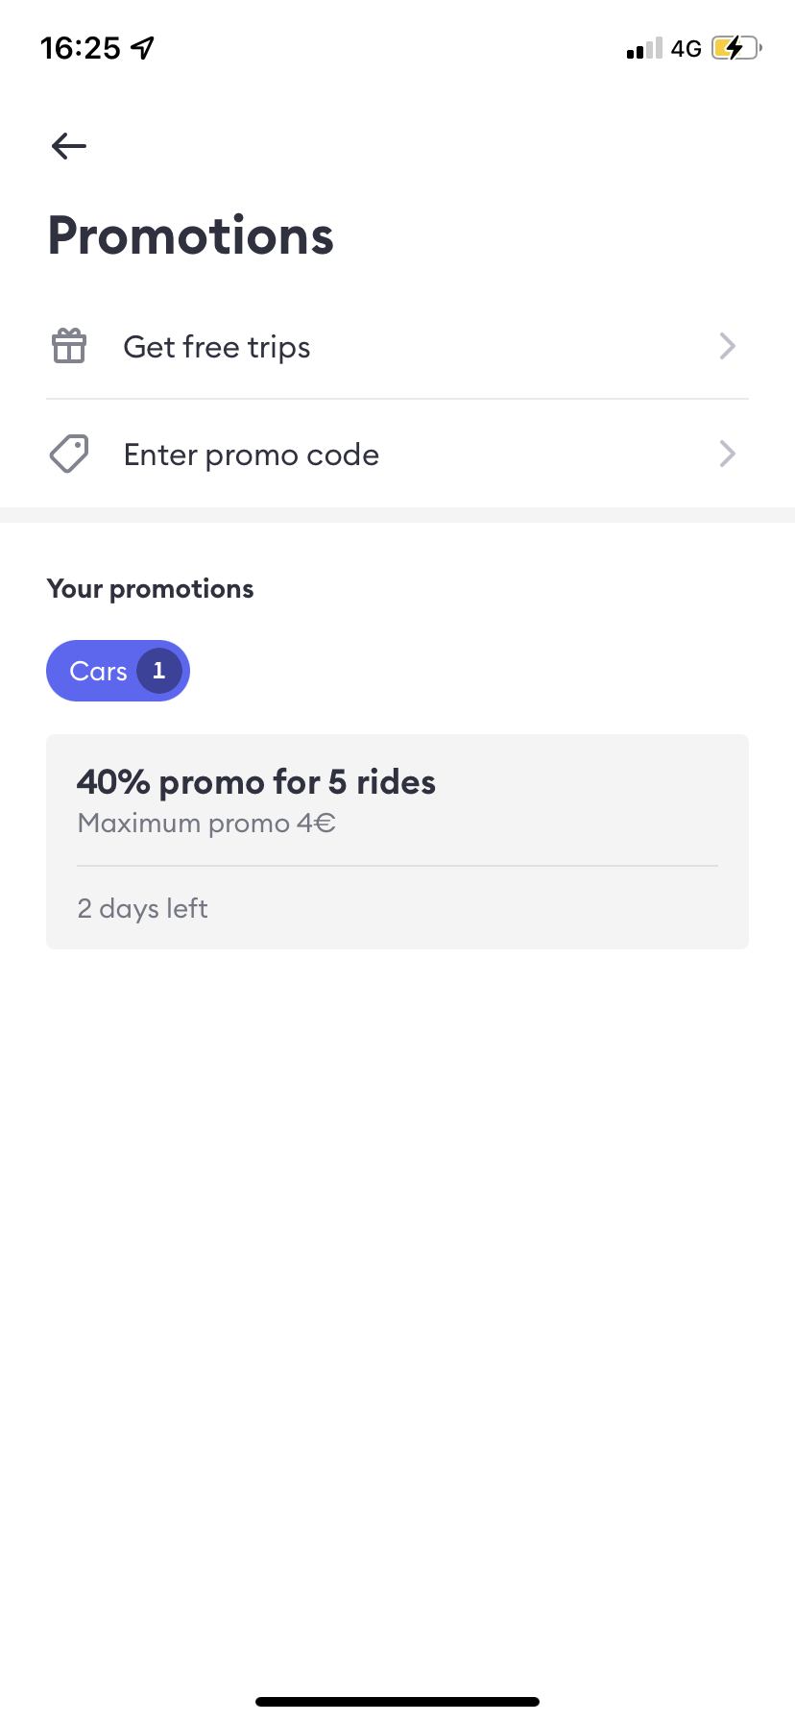
Task: Click the battery charging icon
Action: (735, 48)
